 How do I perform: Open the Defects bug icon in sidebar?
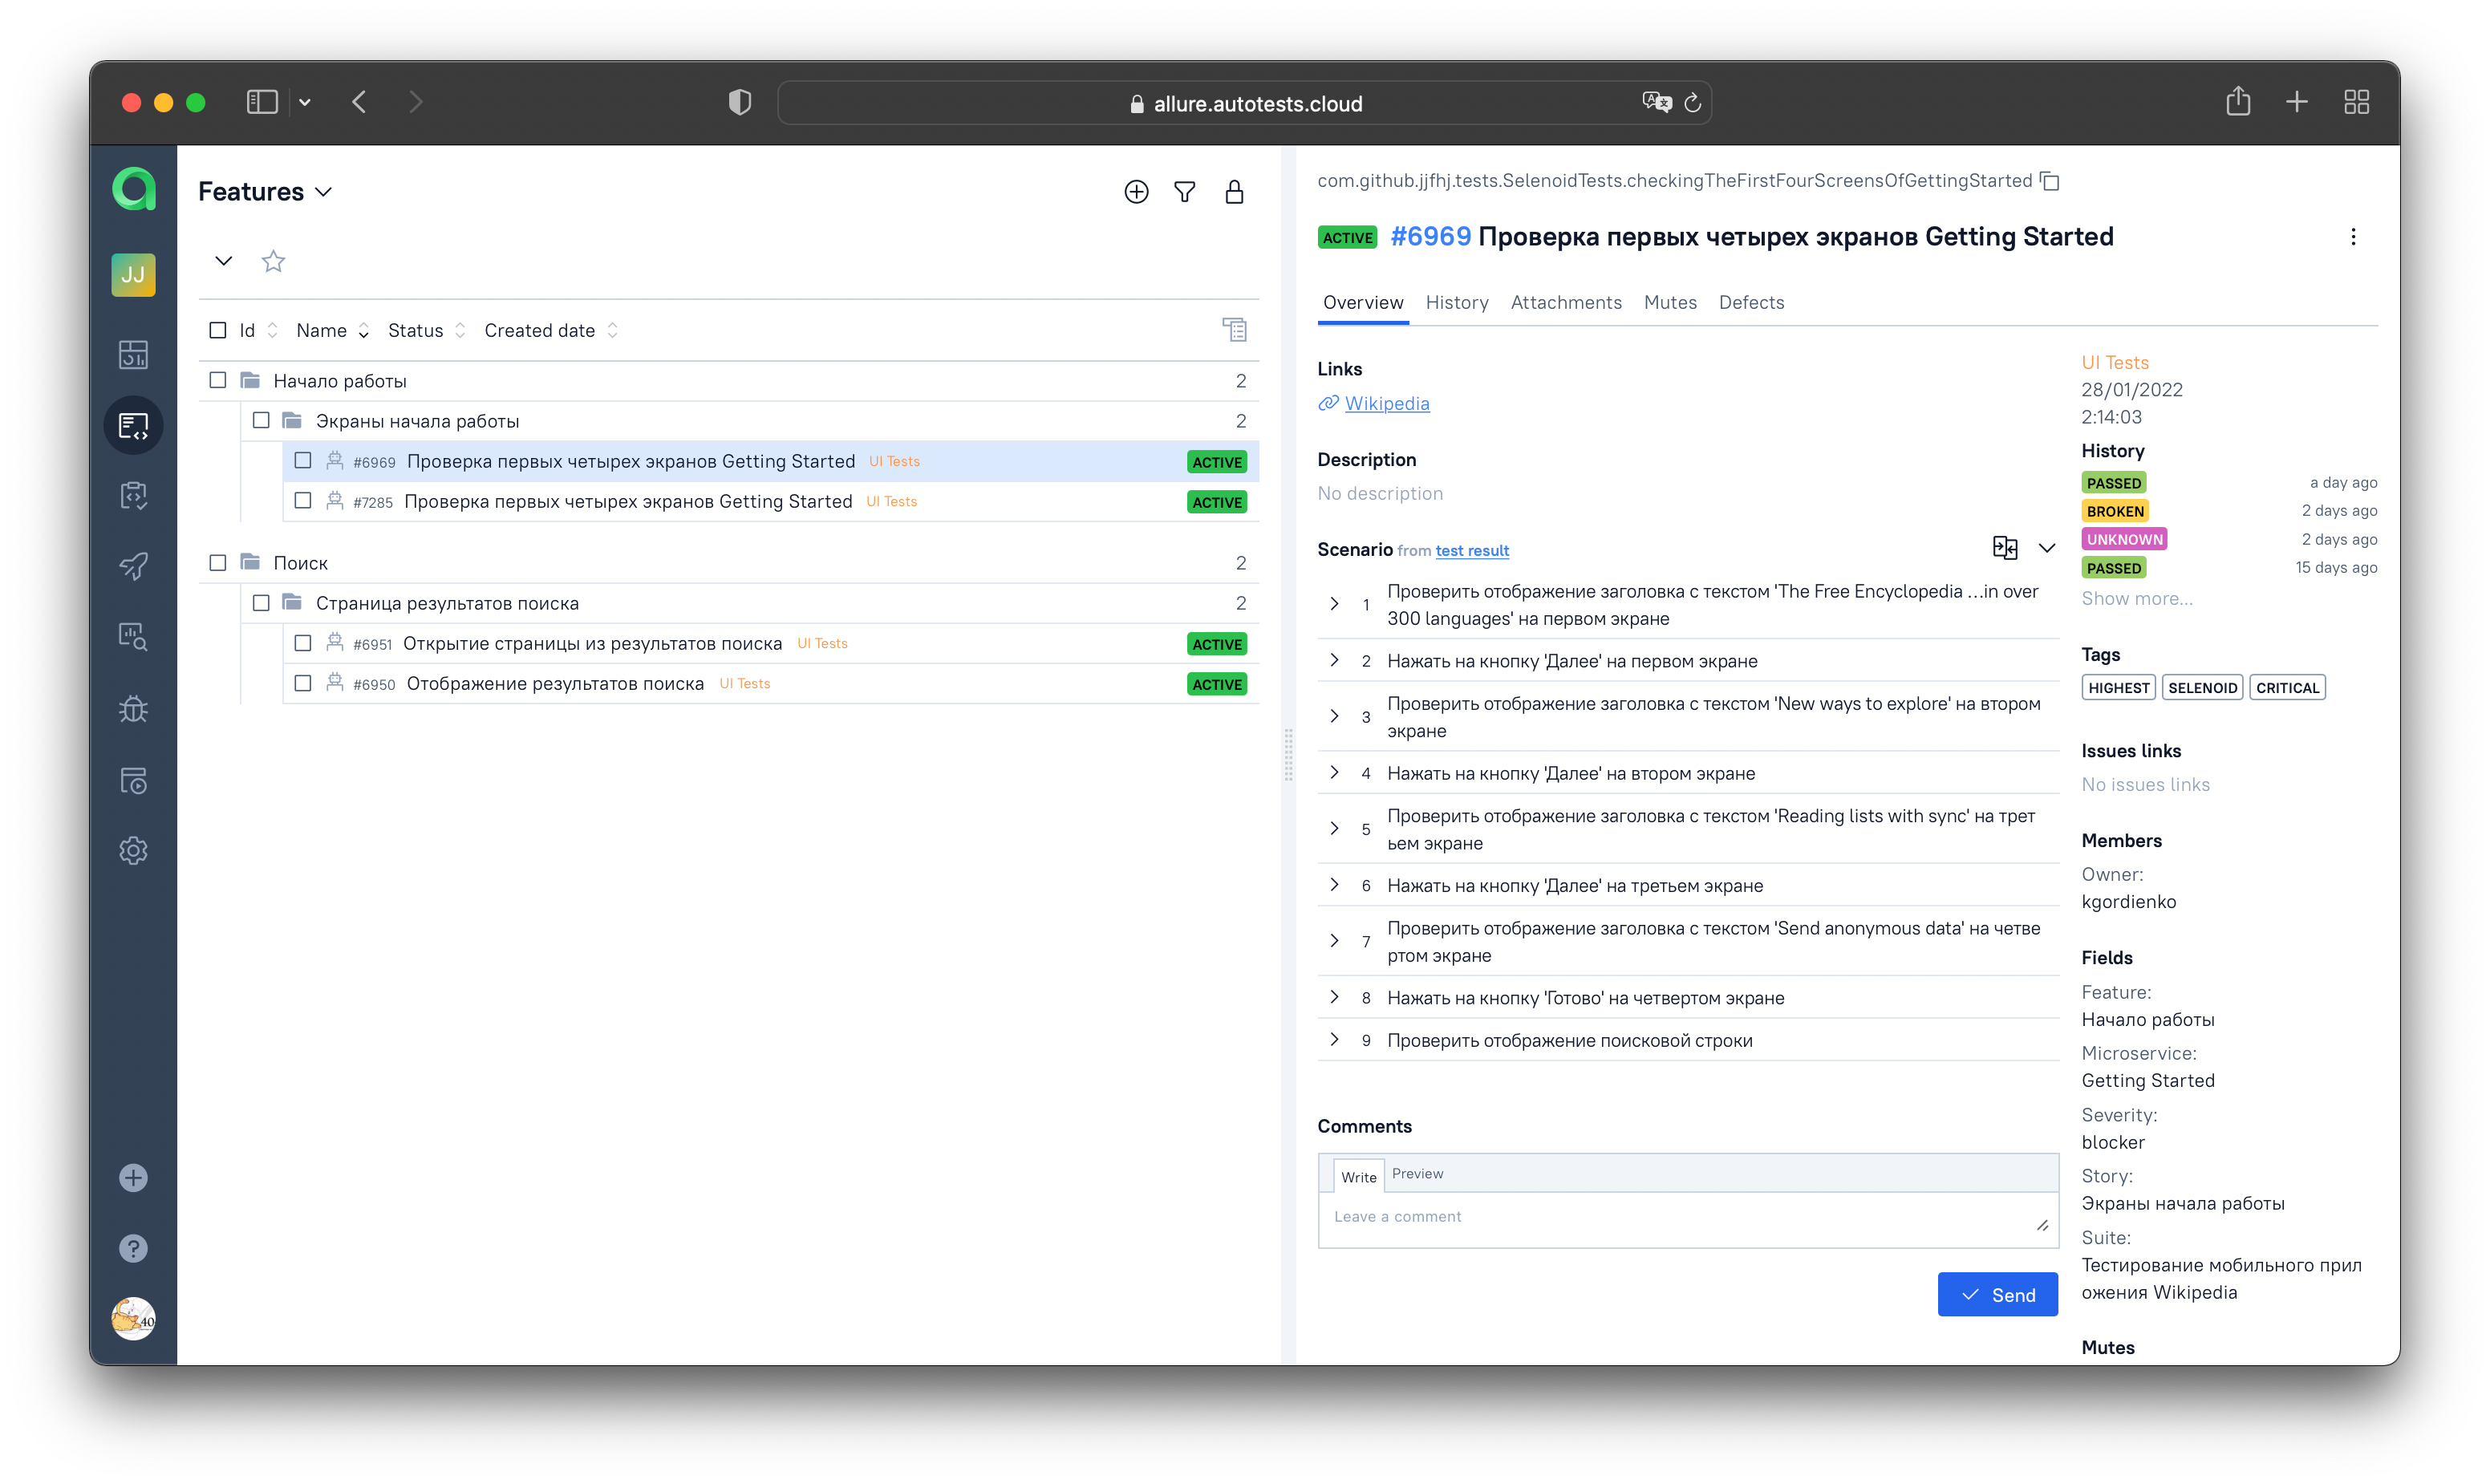[x=133, y=709]
